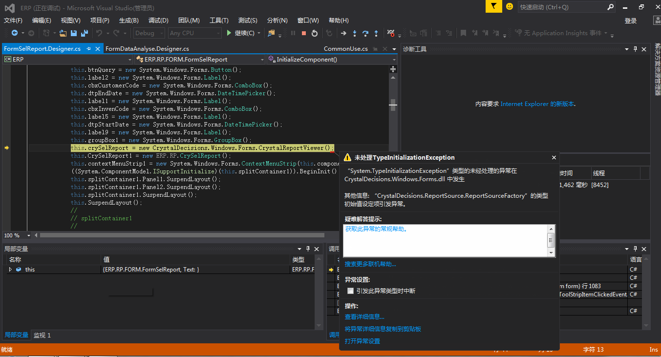Screen dimensions: 661x357
Task: Open 查看详细信息 link
Action: [364, 317]
